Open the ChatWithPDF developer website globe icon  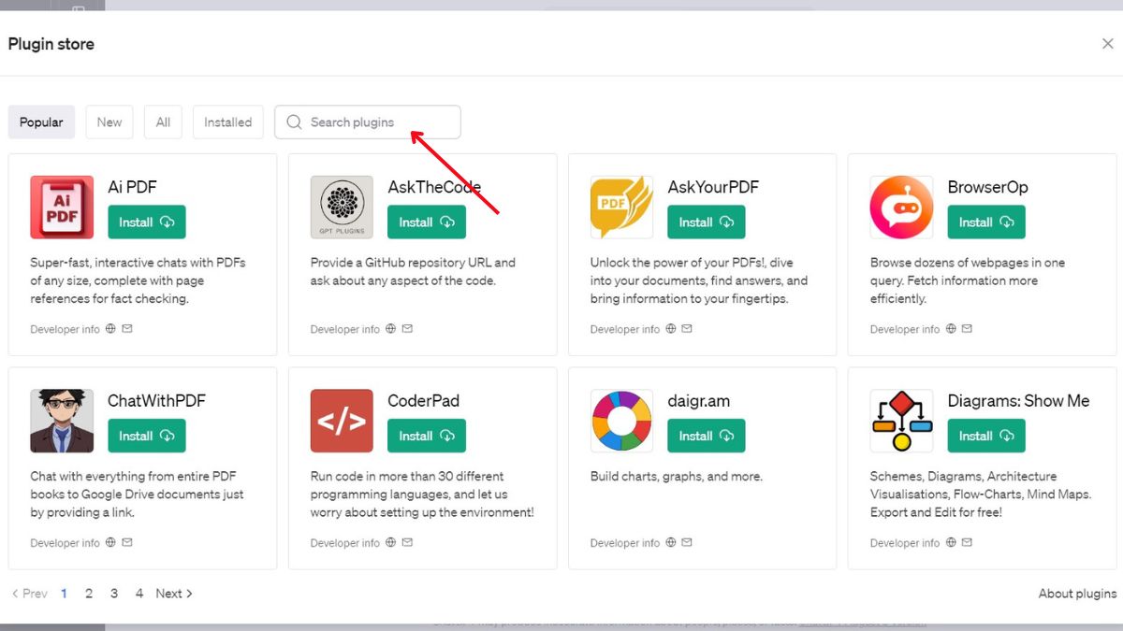(x=110, y=542)
